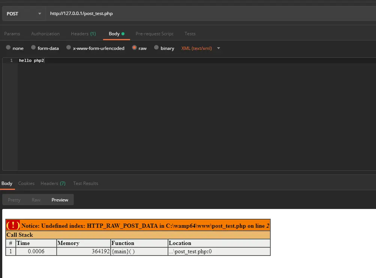Viewport: 376px width, 278px height.
Task: Switch to the Params tab
Action: coord(12,34)
